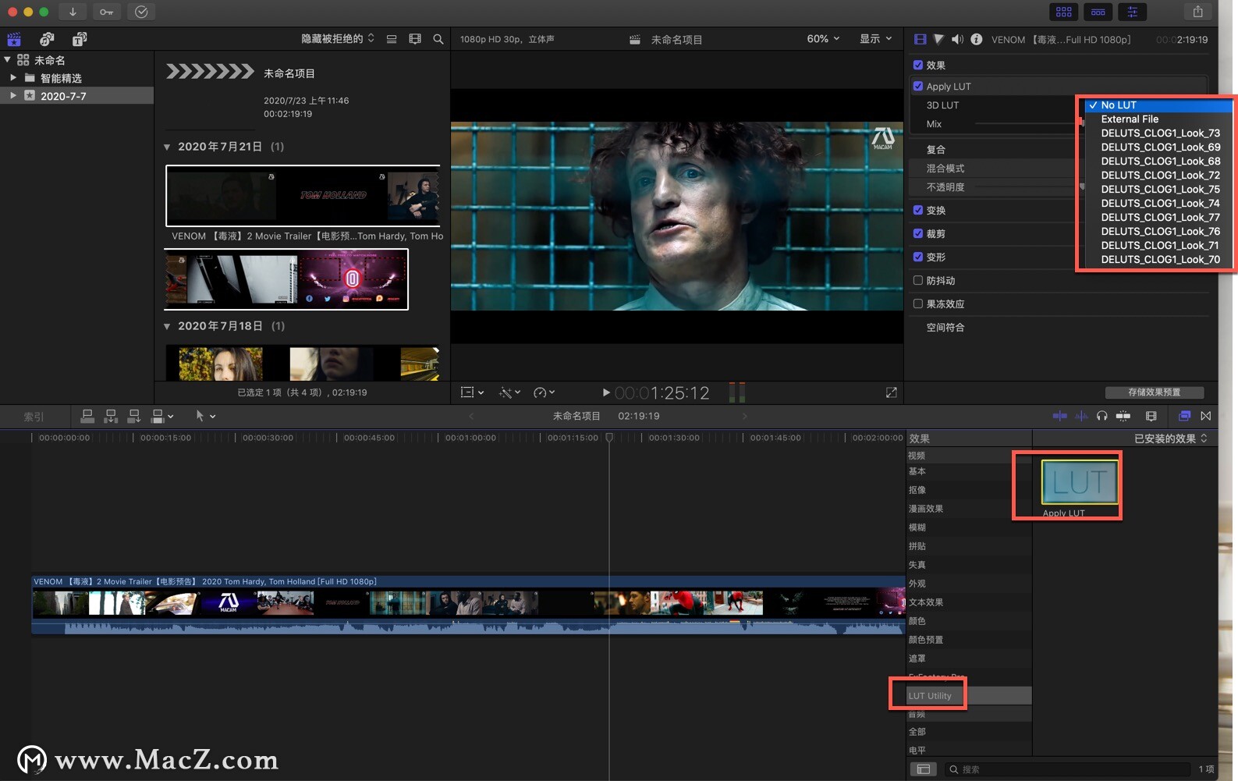Toggle the inspector panel button

pyautogui.click(x=1132, y=12)
